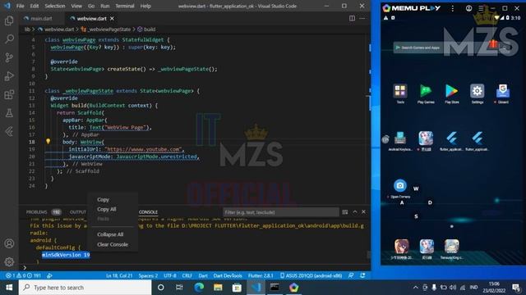Open the Source Control view
The height and width of the screenshot is (295, 526).
(9, 57)
